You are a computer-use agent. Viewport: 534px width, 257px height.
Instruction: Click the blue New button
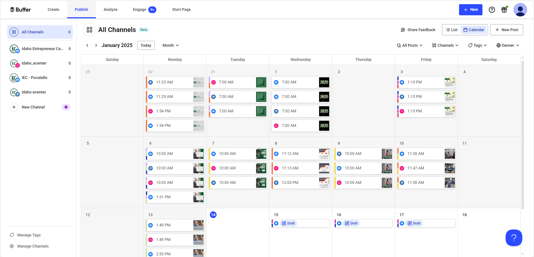click(471, 10)
